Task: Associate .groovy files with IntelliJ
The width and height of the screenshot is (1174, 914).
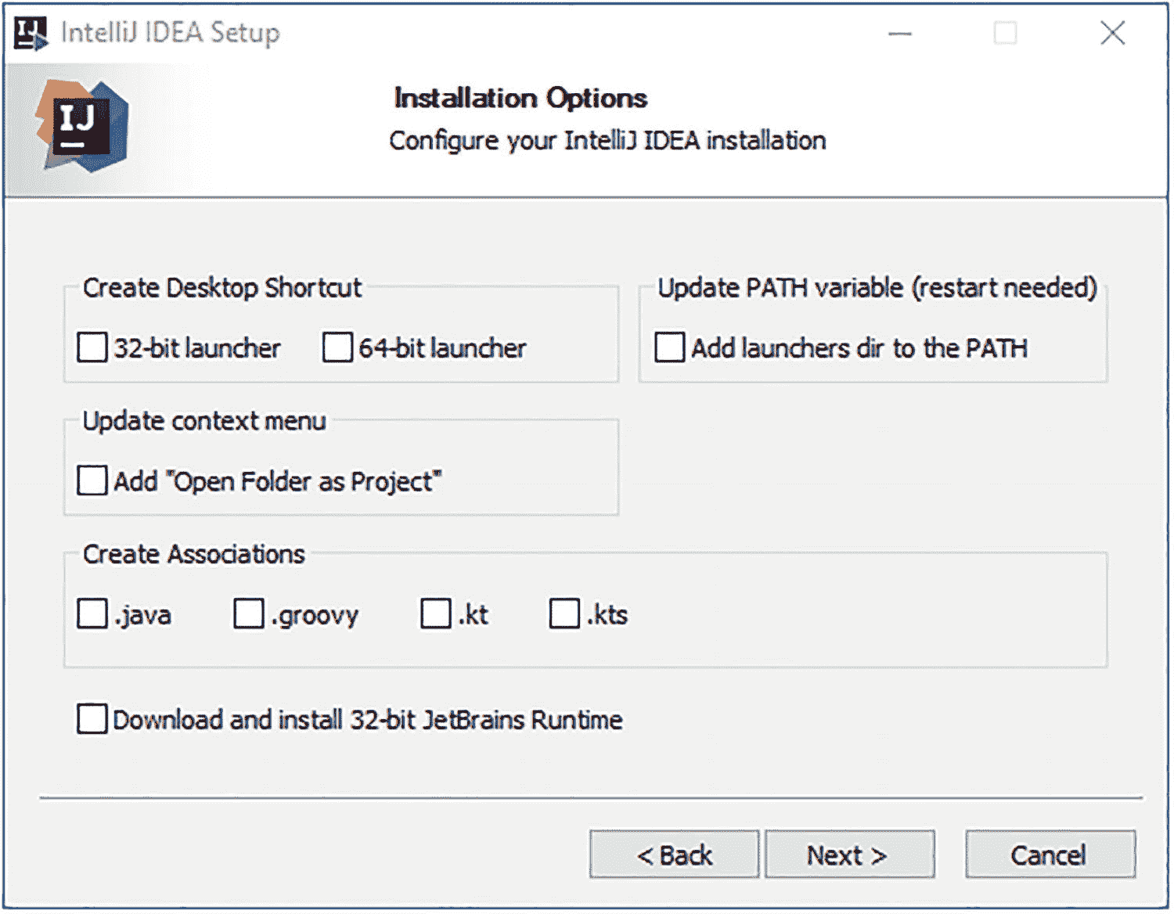Action: [249, 614]
